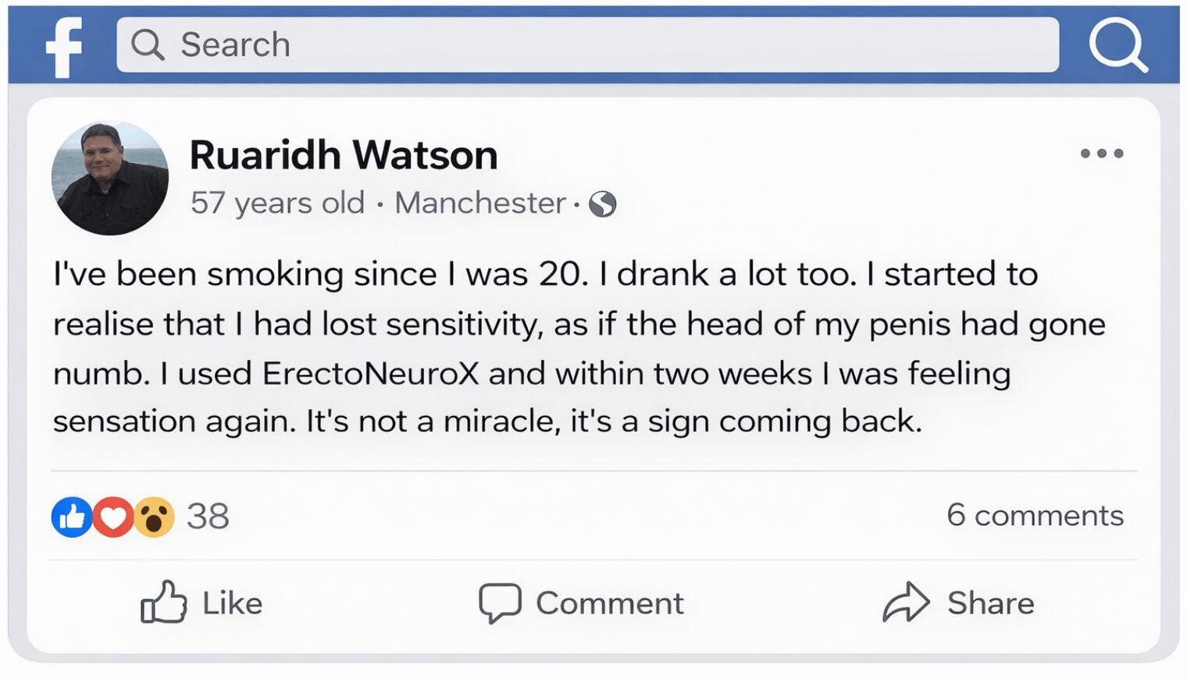Show who reacted via the 38 count
The image size is (1187, 679).
coord(208,517)
